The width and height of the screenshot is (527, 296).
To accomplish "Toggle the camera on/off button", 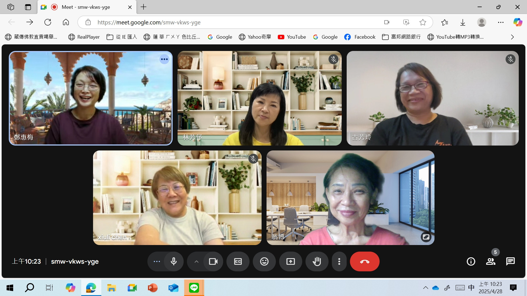I will (x=213, y=261).
